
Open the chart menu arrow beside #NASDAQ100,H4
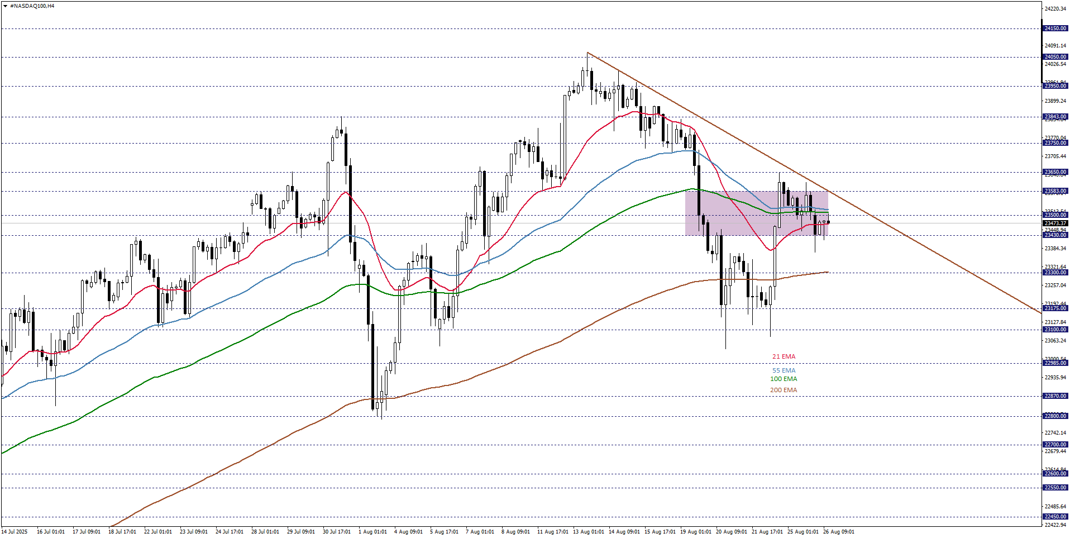coord(5,6)
